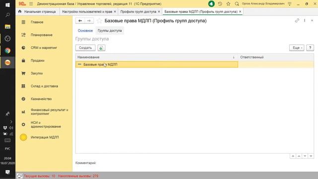Click Финансовый результат и контроллинг chart icon
Screen dimensions: 318x179
[x=23, y=111]
